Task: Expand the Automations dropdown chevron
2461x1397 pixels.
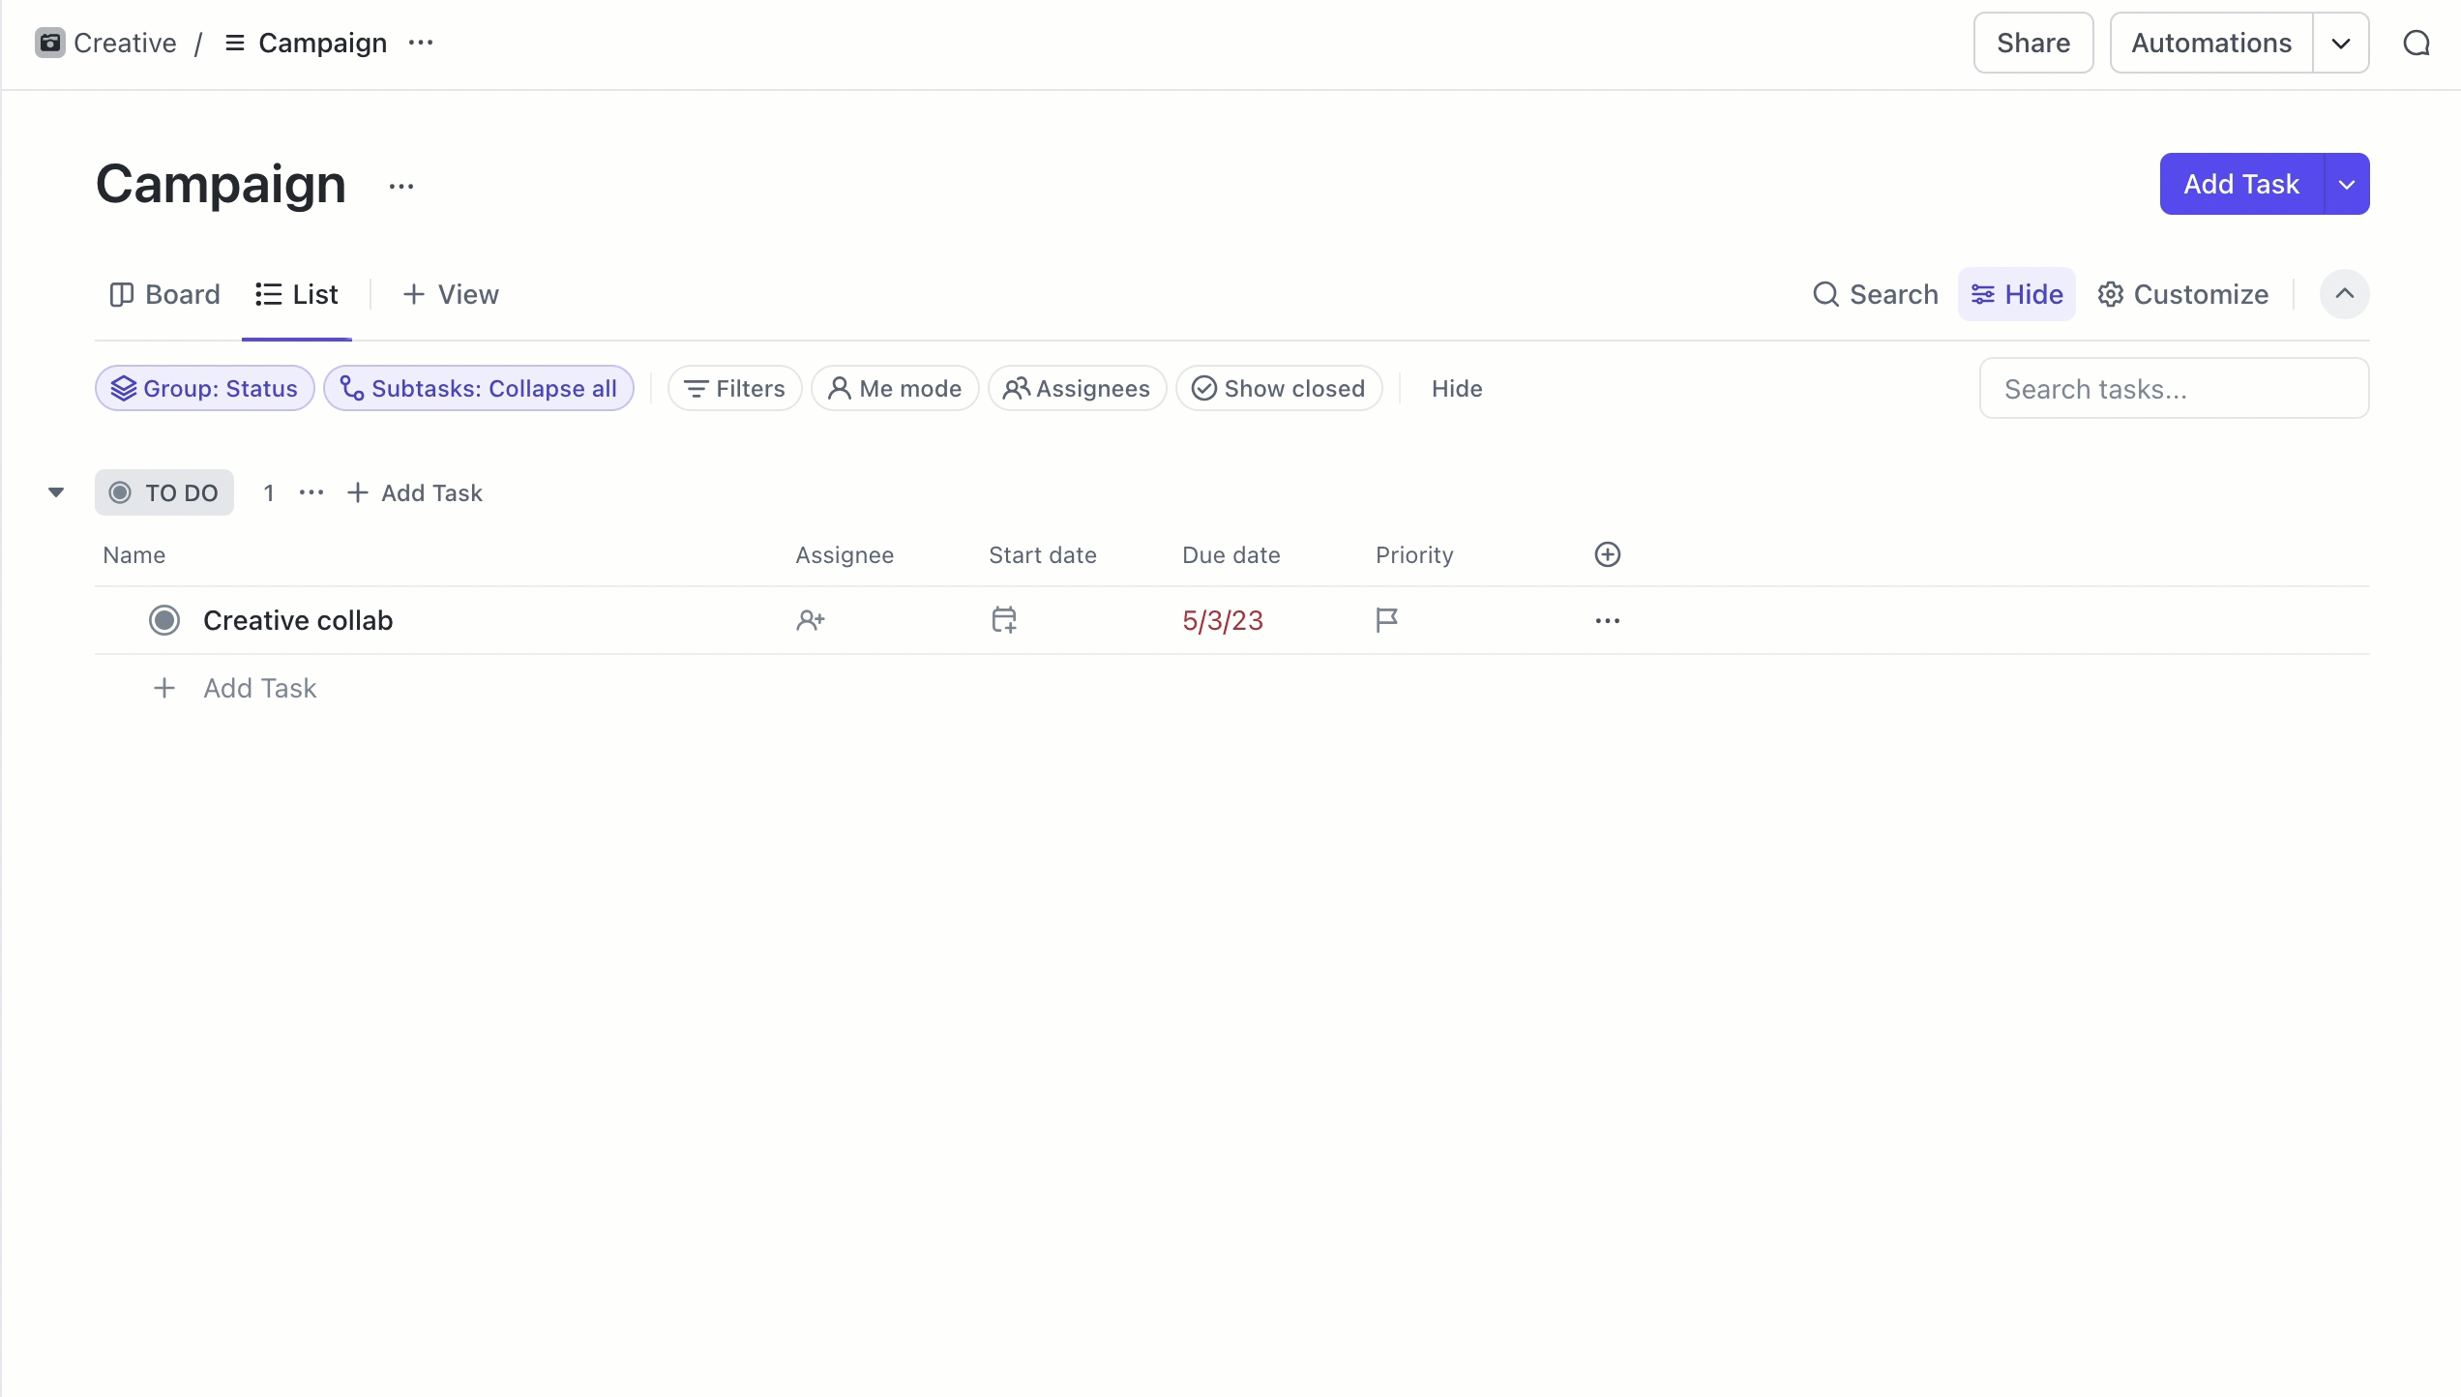Action: pos(2340,44)
